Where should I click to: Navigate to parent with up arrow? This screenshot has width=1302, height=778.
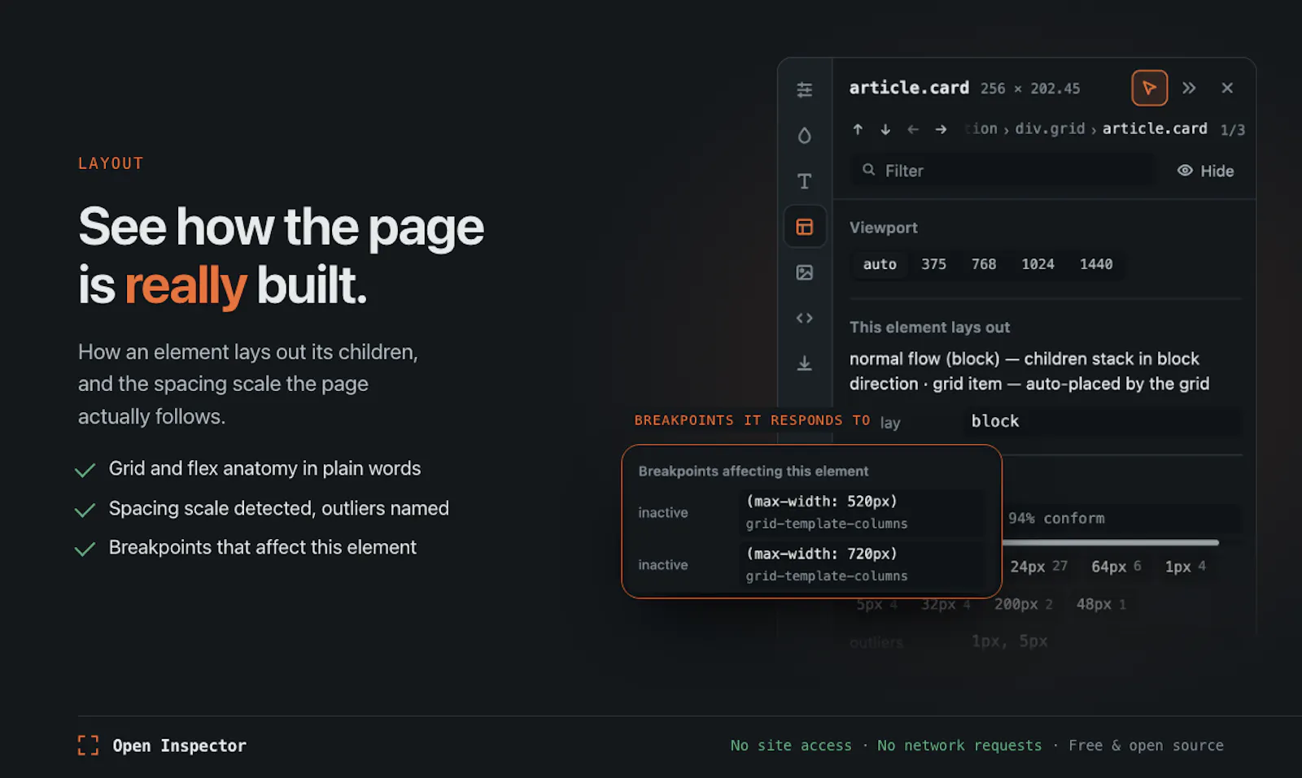pos(858,129)
